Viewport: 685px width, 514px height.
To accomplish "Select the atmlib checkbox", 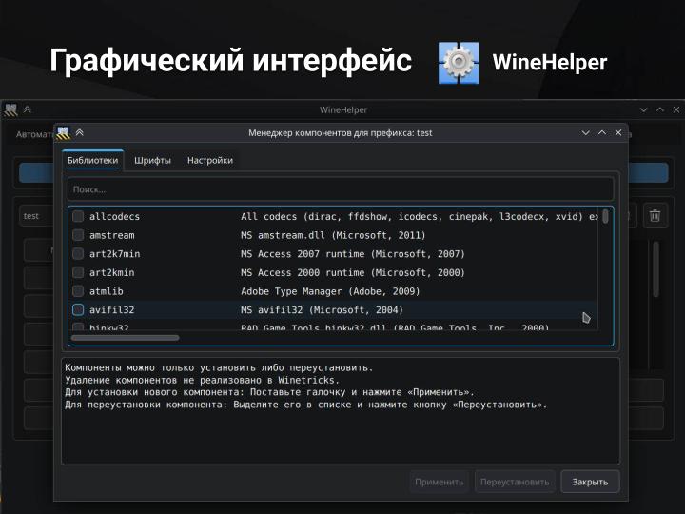I will click(78, 291).
